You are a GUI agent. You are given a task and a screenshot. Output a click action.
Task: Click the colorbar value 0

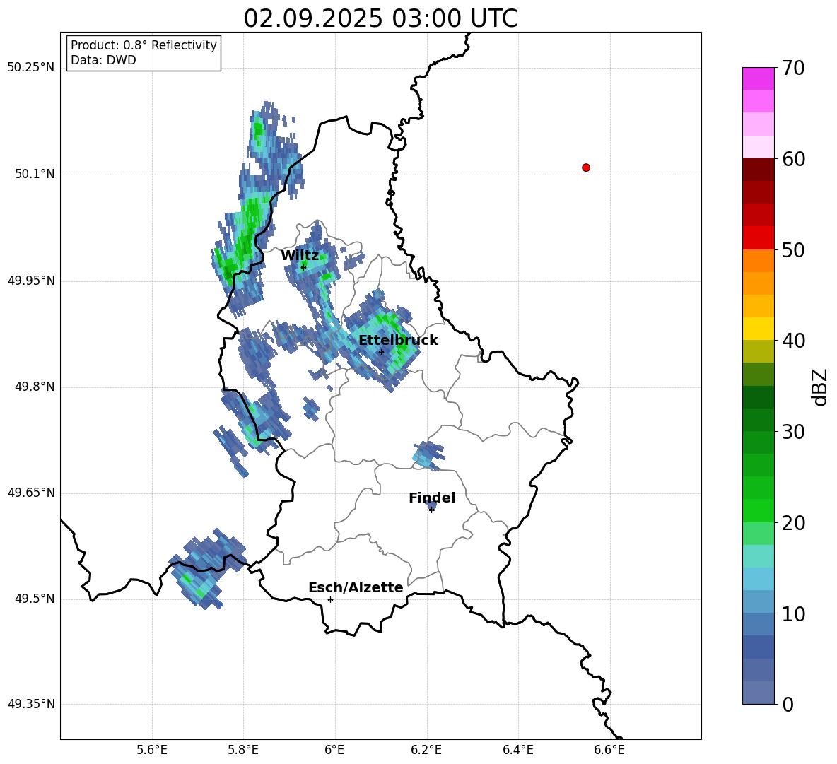[x=788, y=705]
